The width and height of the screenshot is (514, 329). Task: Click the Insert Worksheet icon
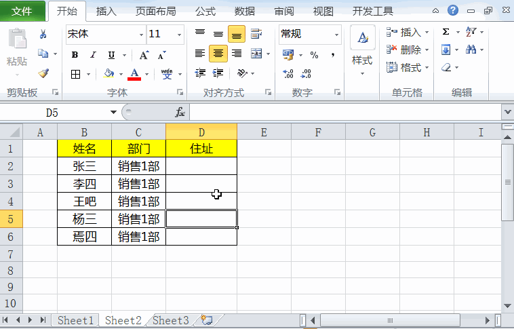click(207, 320)
